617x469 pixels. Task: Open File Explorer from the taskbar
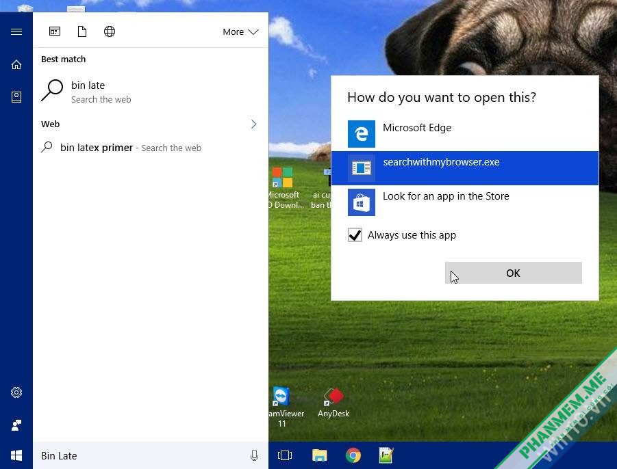(319, 455)
